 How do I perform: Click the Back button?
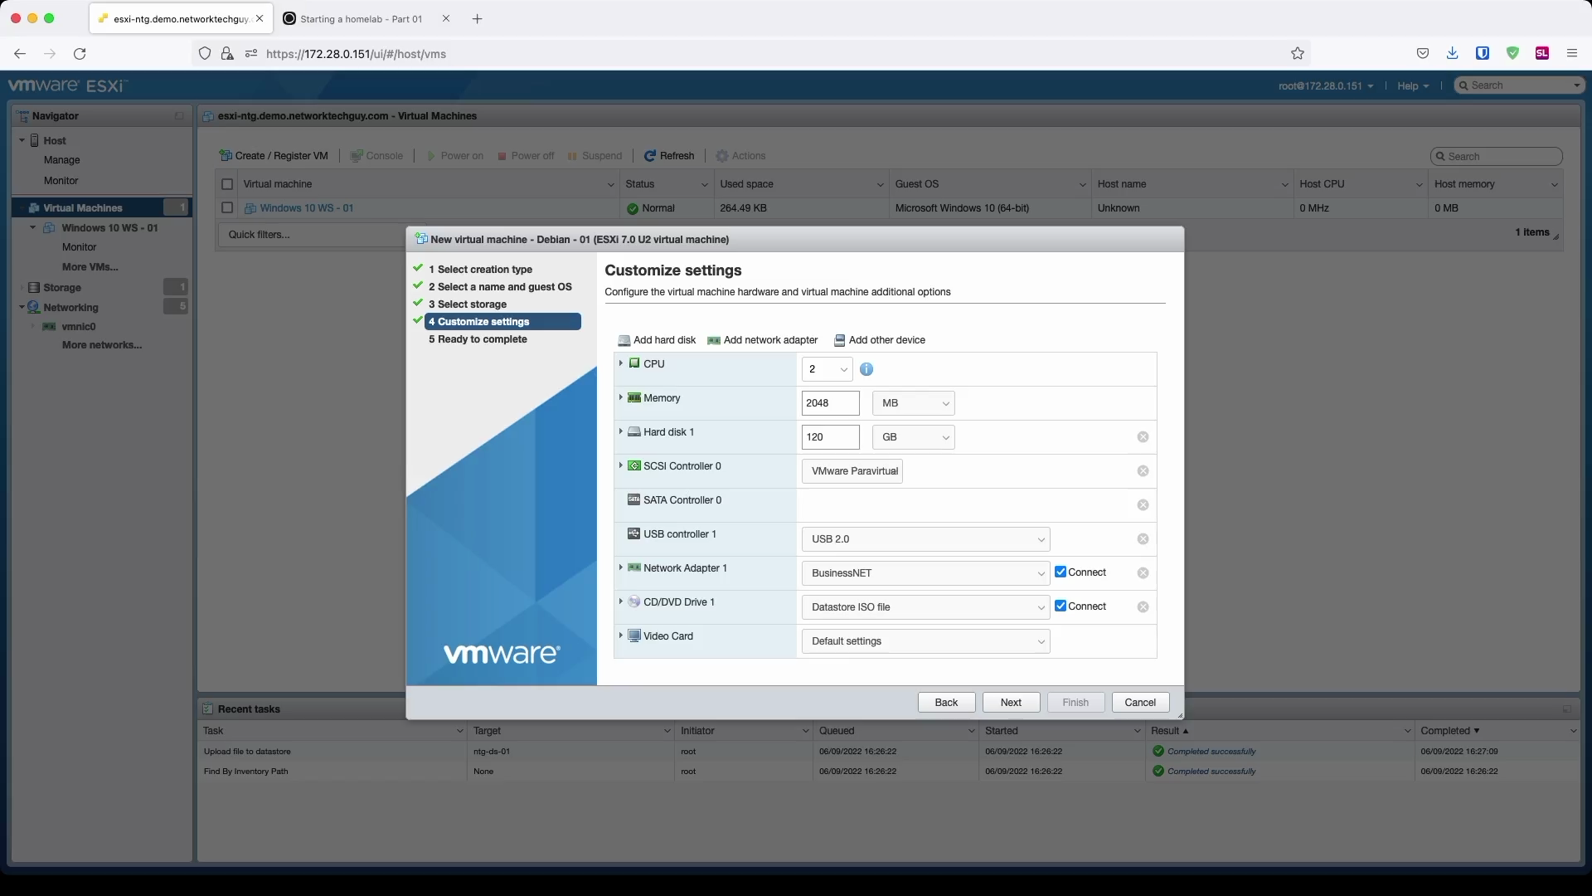click(946, 703)
